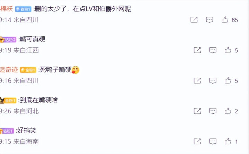Reply to the LV和伯爵外网 comment
The image size is (249, 154).
pos(210,20)
